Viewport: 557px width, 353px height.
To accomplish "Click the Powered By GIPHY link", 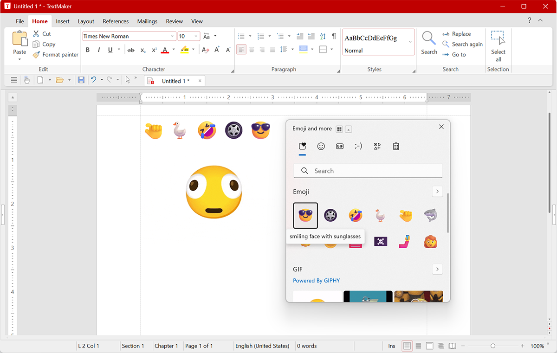I will pos(316,281).
